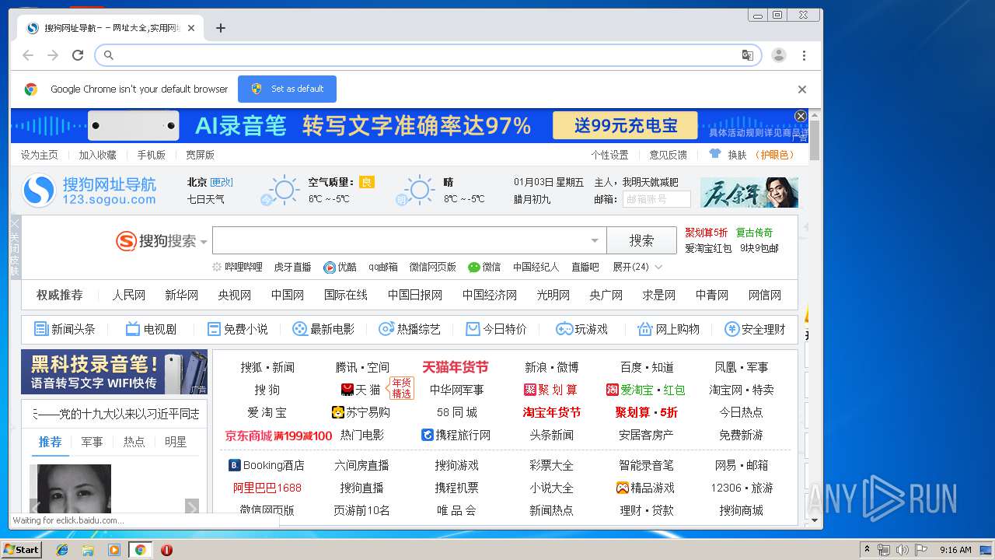Viewport: 995px width, 560px height.
Task: Open the Chrome three-dot menu
Action: pos(804,55)
